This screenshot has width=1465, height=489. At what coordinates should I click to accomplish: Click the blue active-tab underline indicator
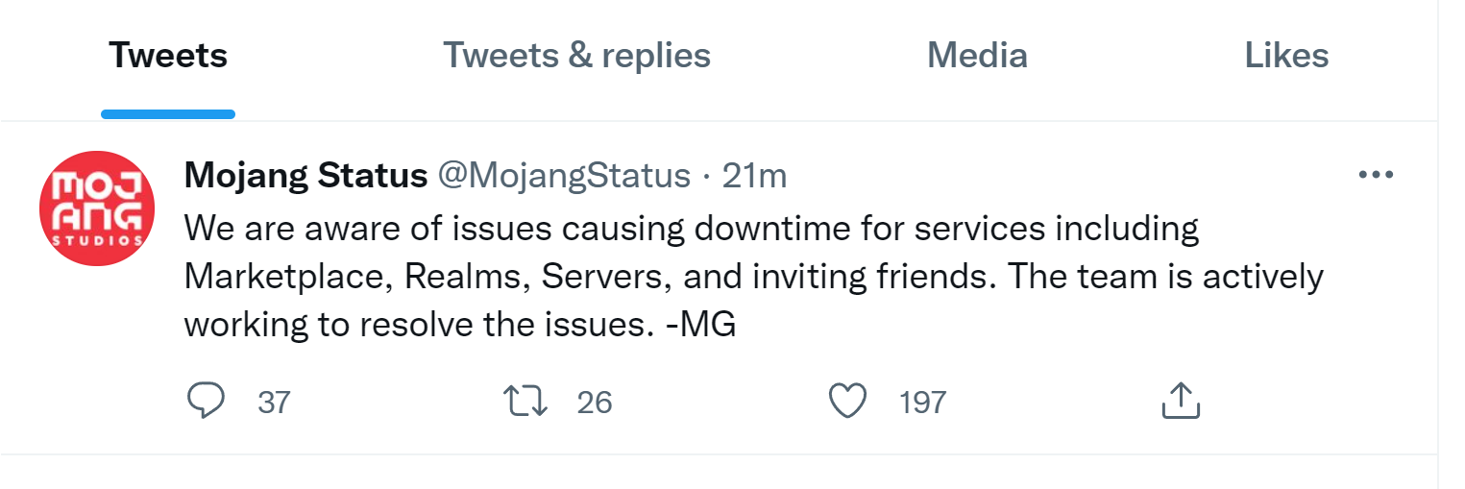(168, 114)
